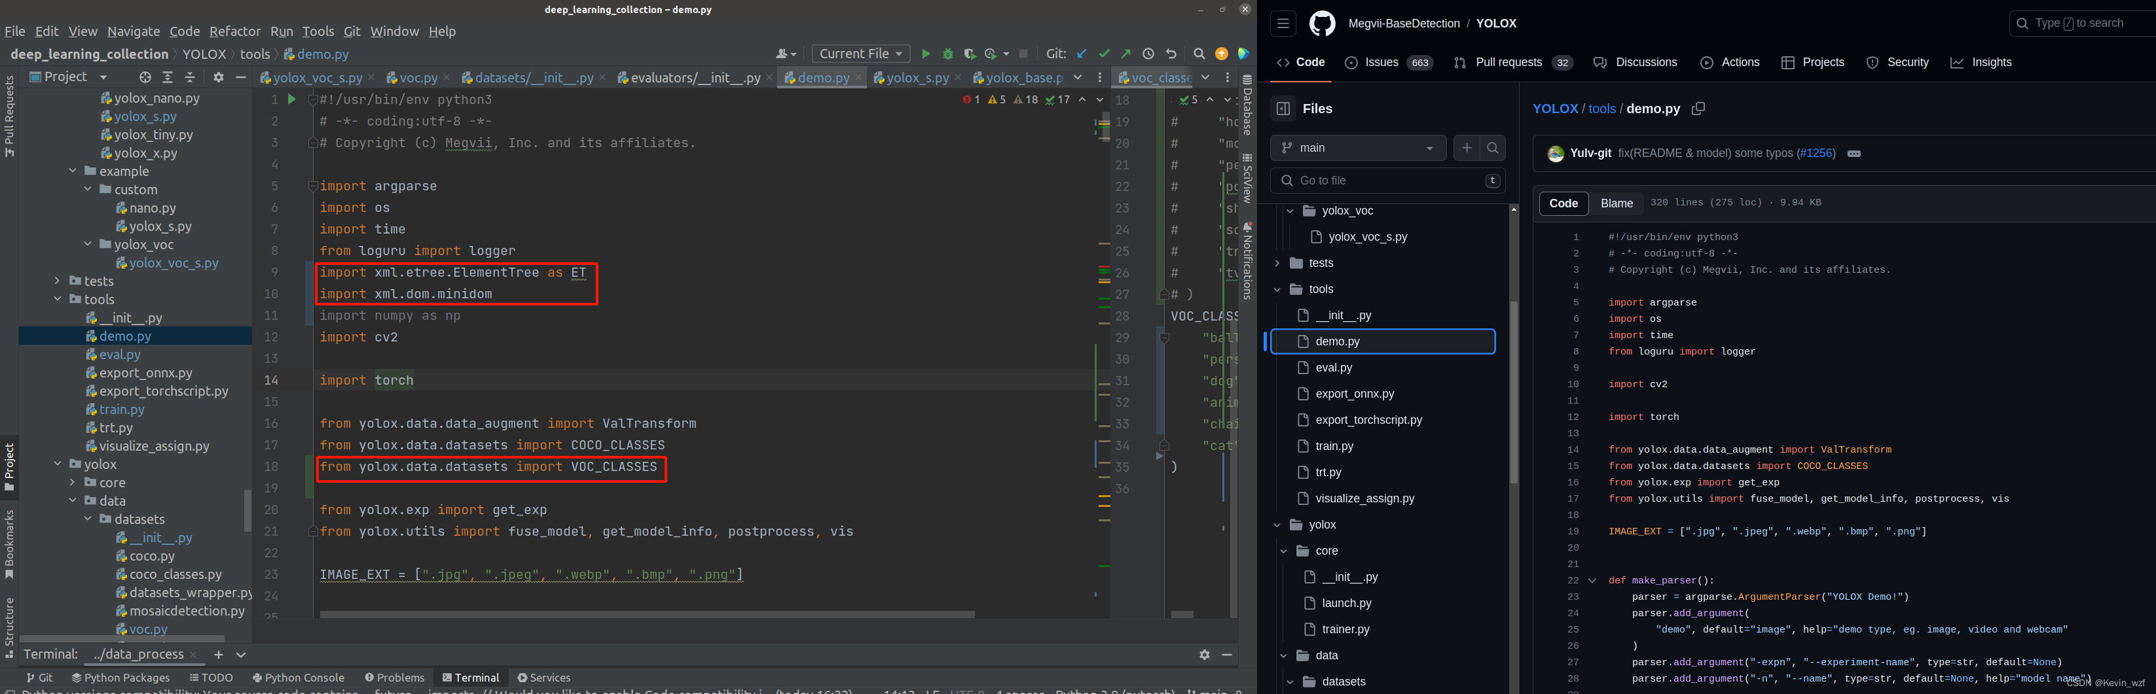
Task: Click Yulv-git author link
Action: click(x=1590, y=153)
